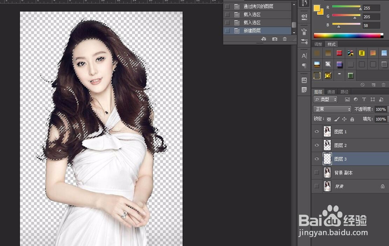The height and width of the screenshot is (246, 389).
Task: Open the 类型 layer filter dropdown
Action: [x=325, y=99]
